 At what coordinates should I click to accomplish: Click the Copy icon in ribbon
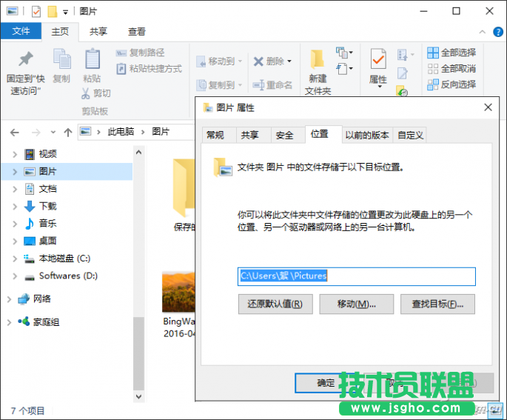pyautogui.click(x=61, y=61)
